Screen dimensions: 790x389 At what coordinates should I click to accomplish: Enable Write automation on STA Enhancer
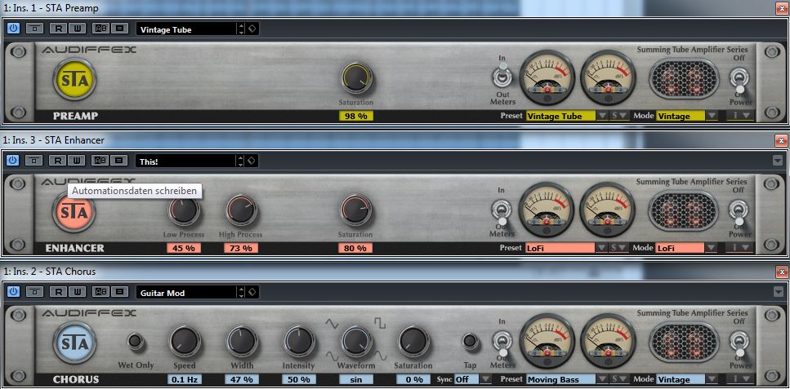click(76, 160)
